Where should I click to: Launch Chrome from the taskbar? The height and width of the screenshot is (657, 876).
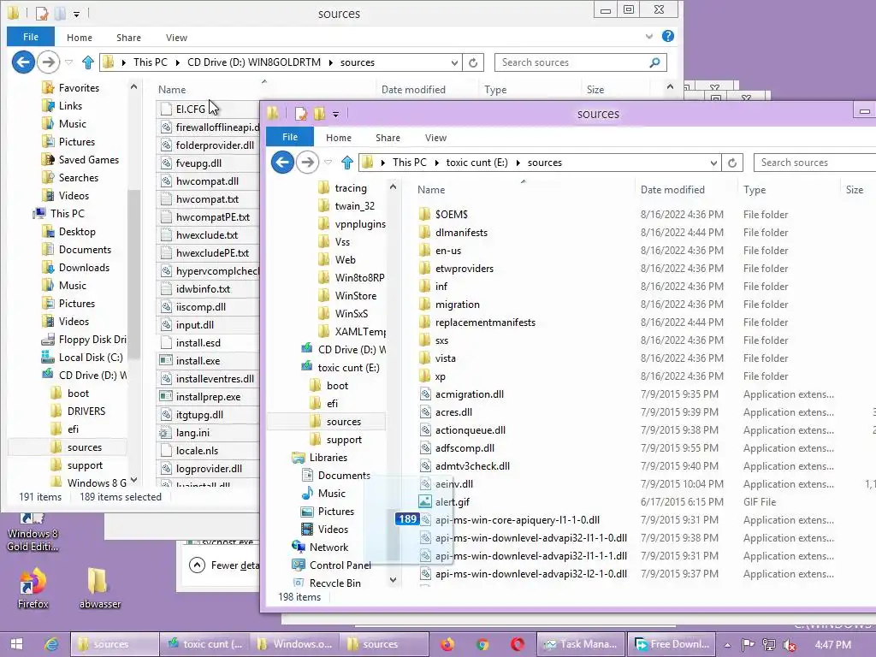(x=482, y=644)
